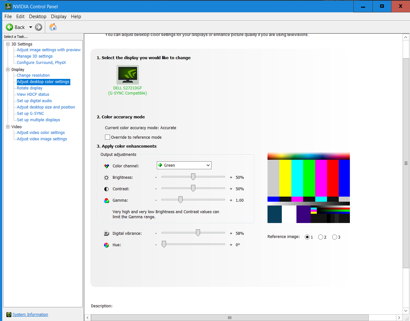Click the Digital vibrance icon
Viewport: 410px width, 321px height.
tap(107, 234)
